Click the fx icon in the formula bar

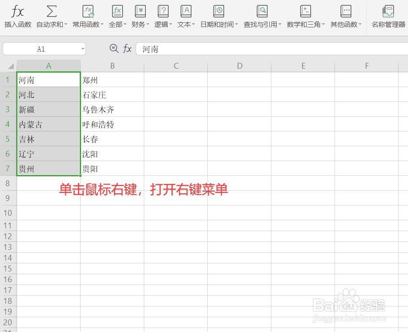point(127,48)
